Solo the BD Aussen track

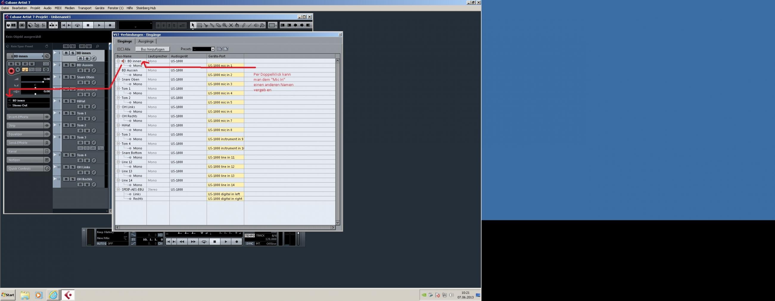tap(72, 65)
